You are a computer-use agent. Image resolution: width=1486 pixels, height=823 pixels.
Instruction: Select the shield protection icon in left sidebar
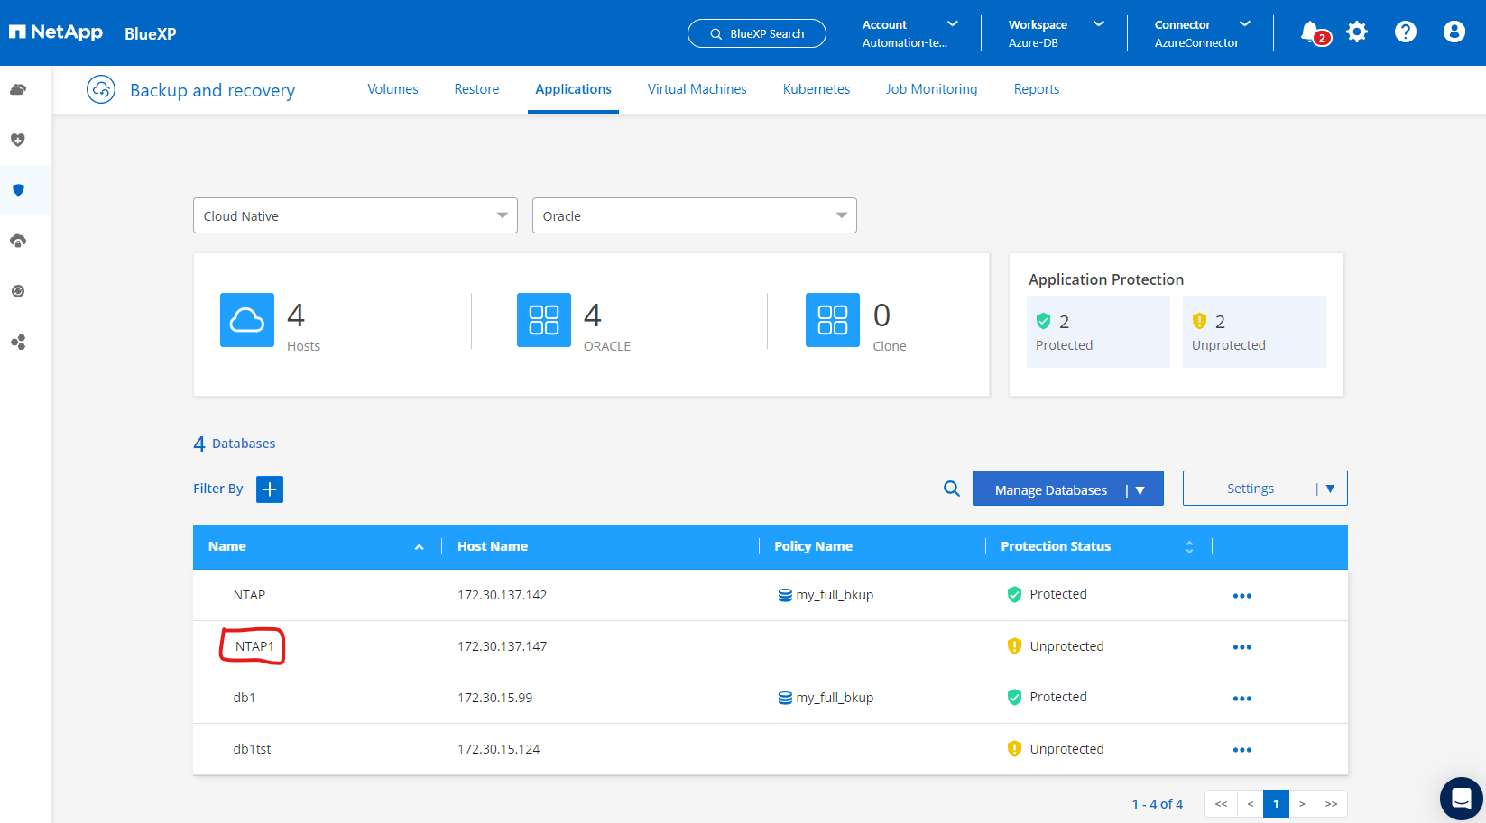18,190
